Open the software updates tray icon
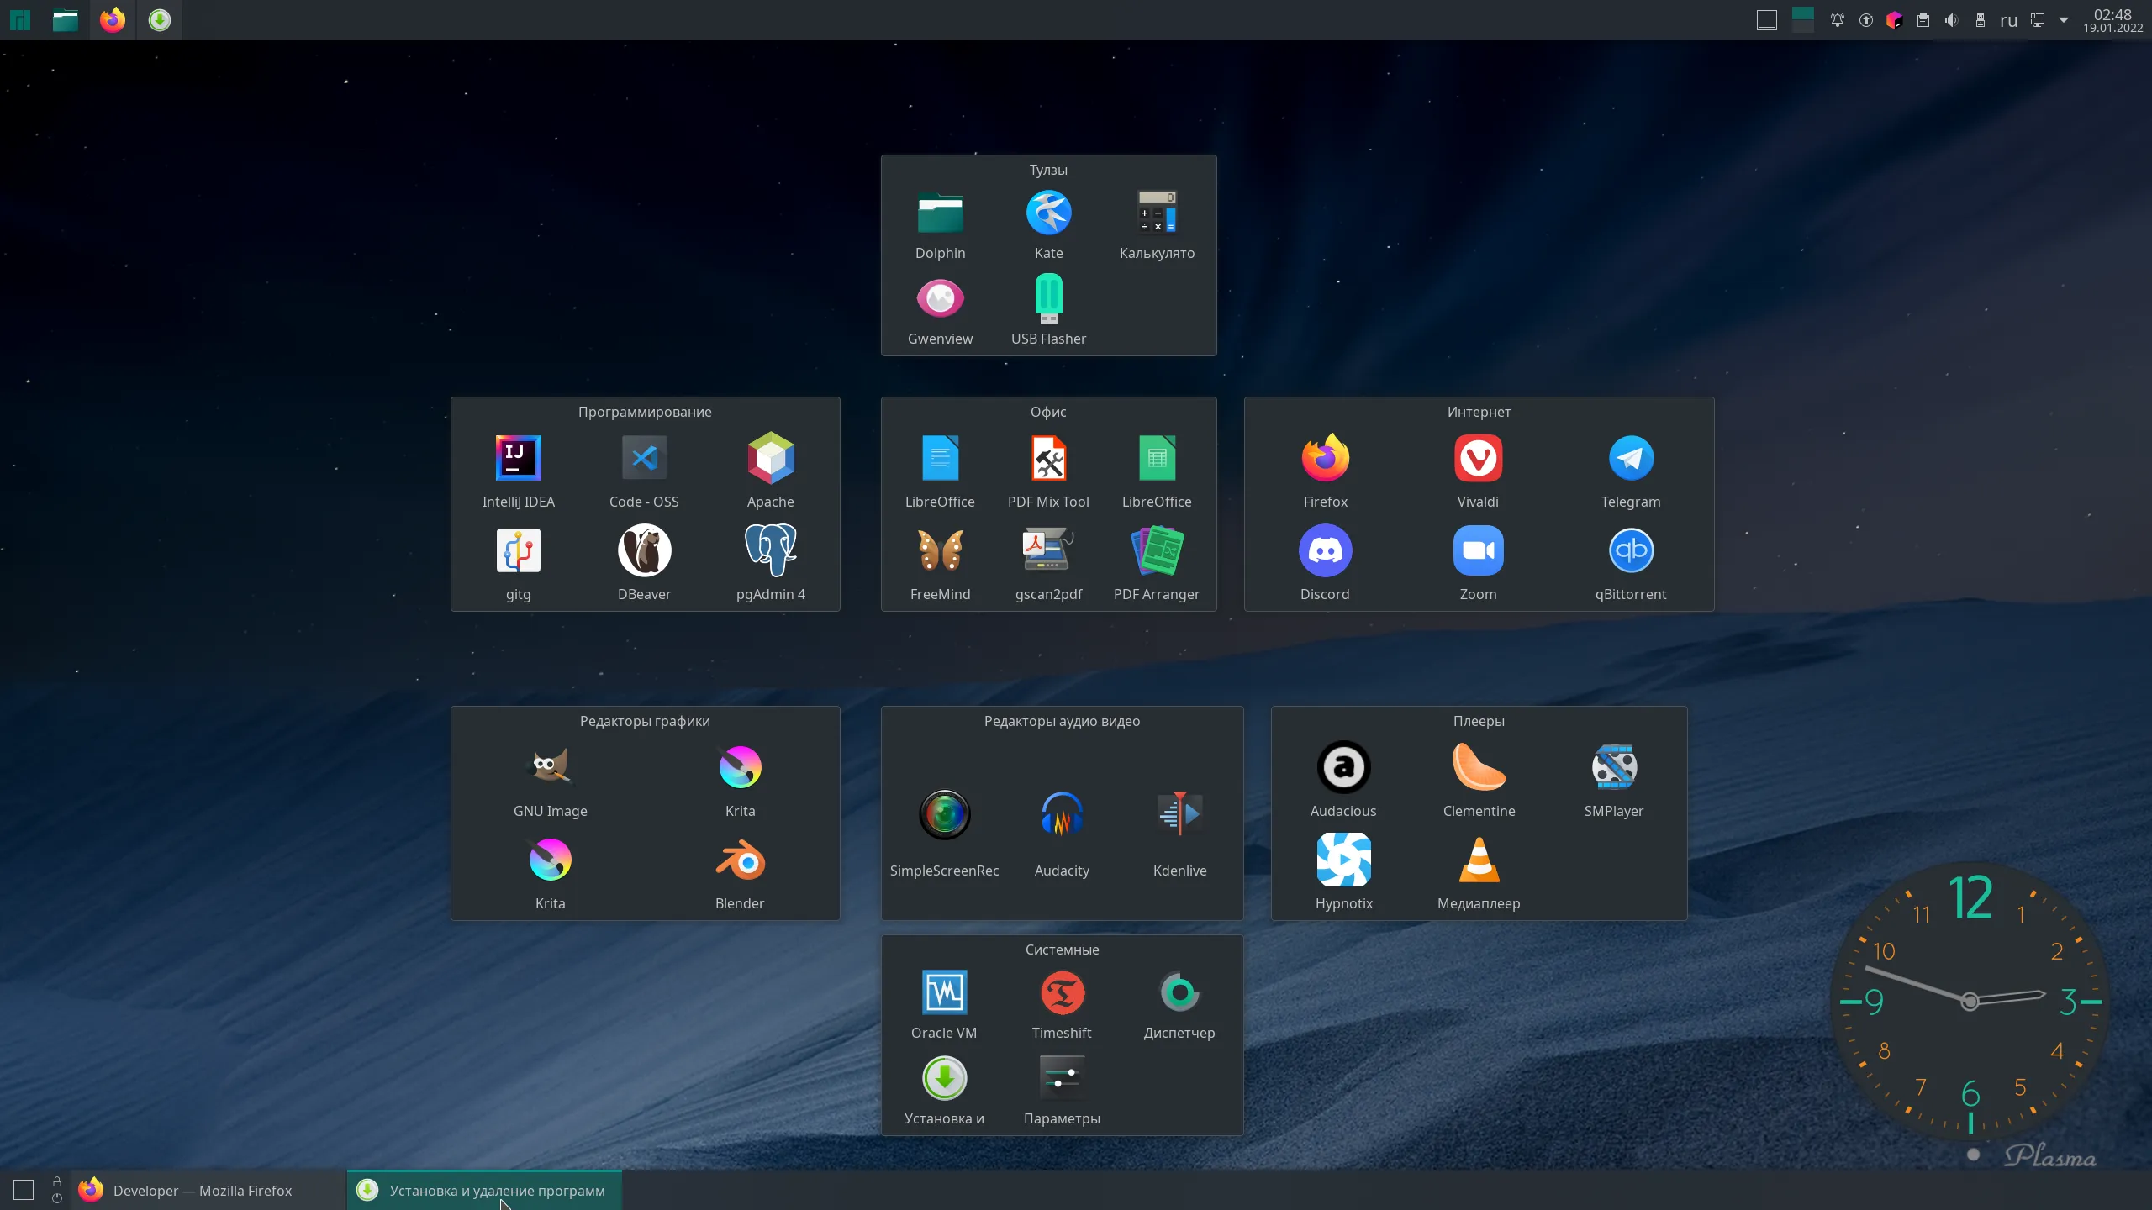Screen dimensions: 2152x1210 click(x=1866, y=20)
